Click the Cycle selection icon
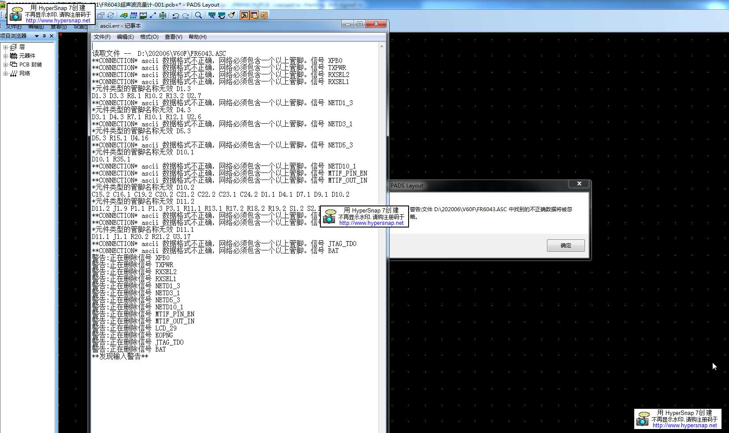Viewport: 729px width, 433px height. click(111, 15)
